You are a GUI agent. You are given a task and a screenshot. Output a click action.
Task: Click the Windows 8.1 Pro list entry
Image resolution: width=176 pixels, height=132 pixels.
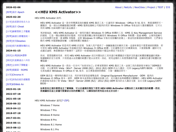click(x=50, y=129)
